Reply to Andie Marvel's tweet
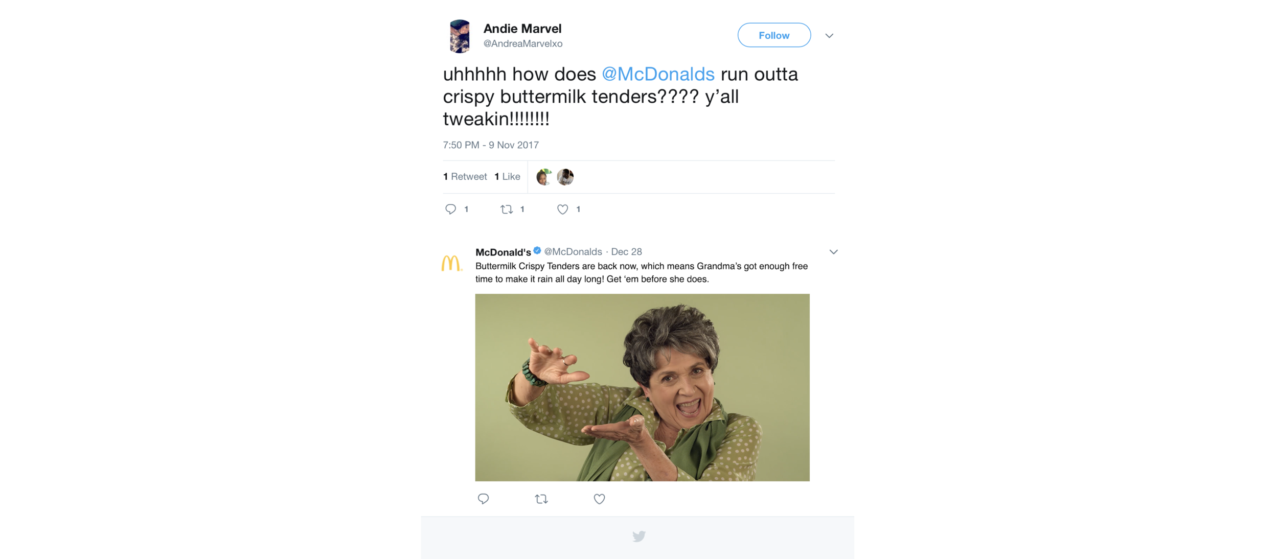Viewport: 1278px width, 559px height. tap(450, 209)
